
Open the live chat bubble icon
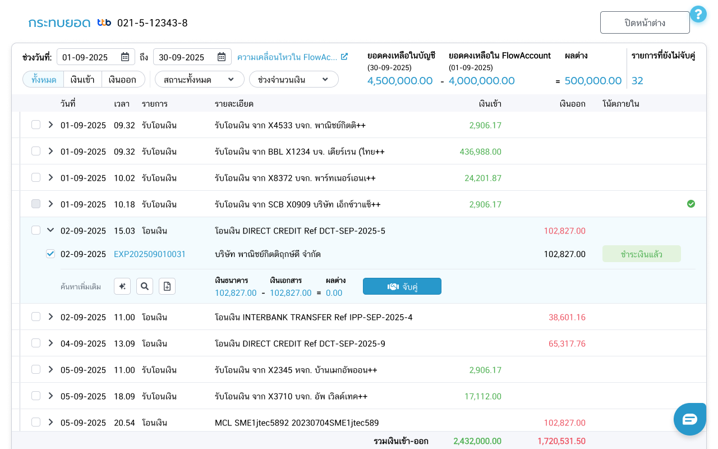point(689,419)
